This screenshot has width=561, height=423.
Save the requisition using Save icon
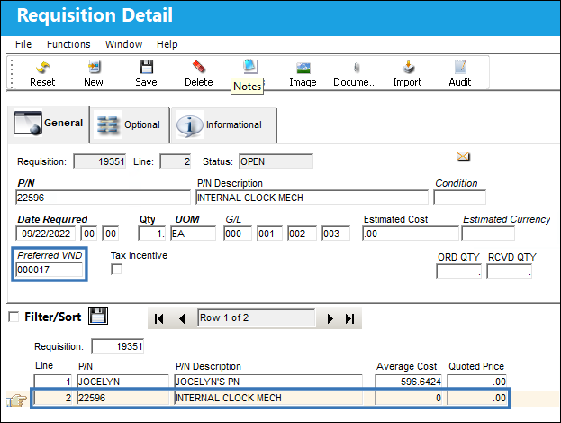tap(147, 67)
